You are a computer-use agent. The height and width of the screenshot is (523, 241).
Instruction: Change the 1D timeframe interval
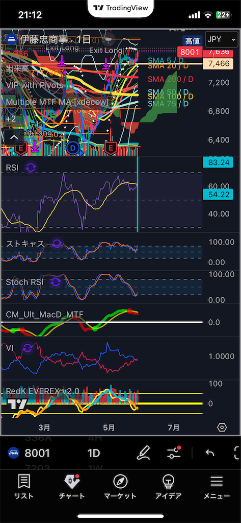(94, 454)
